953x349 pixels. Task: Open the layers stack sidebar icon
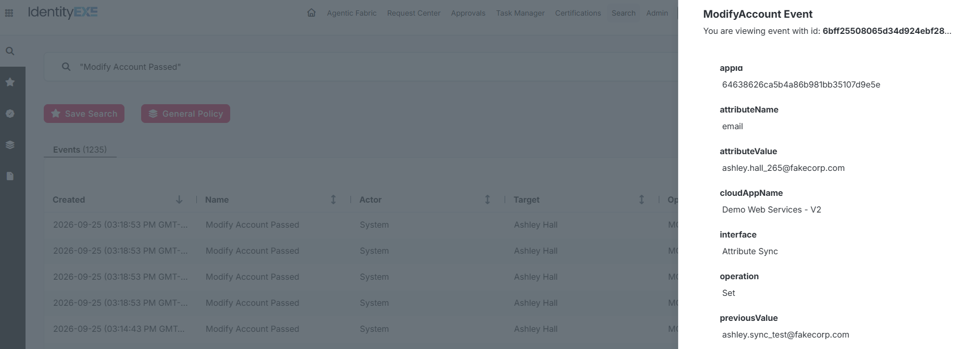10,145
